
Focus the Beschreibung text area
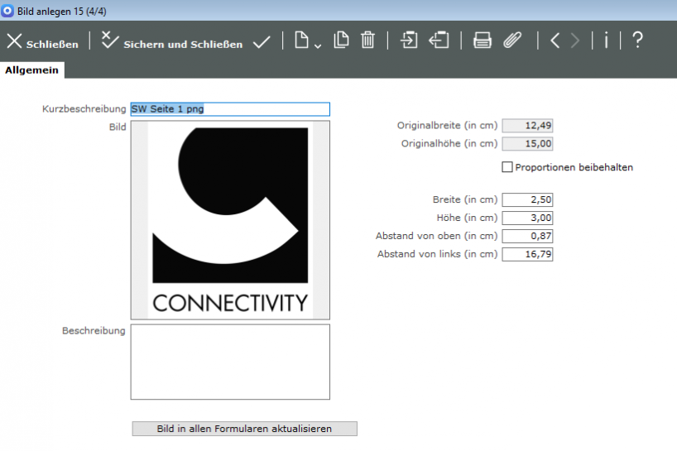coord(230,362)
